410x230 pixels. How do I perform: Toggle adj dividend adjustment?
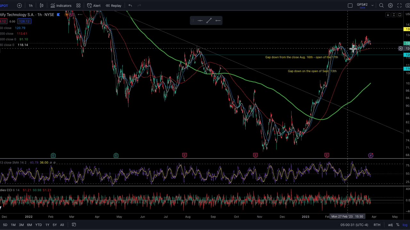coord(390,225)
